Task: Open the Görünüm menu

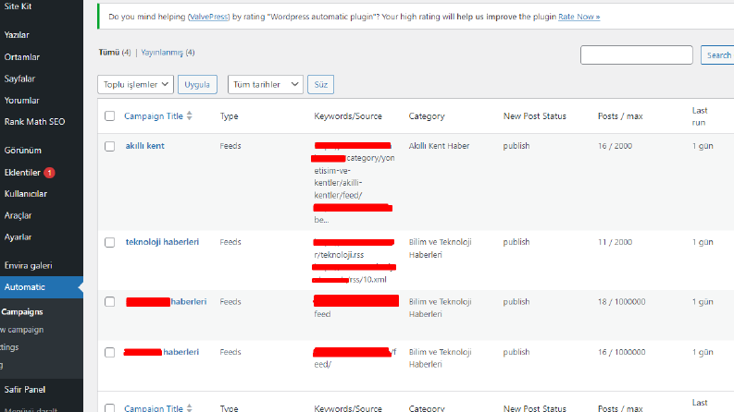Action: (x=23, y=151)
